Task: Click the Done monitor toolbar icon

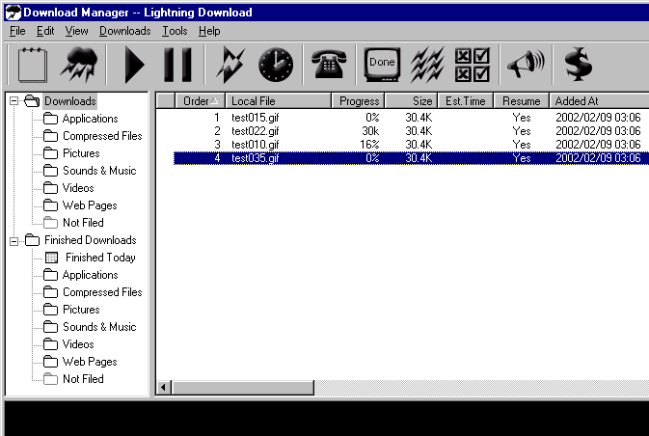Action: 382,65
